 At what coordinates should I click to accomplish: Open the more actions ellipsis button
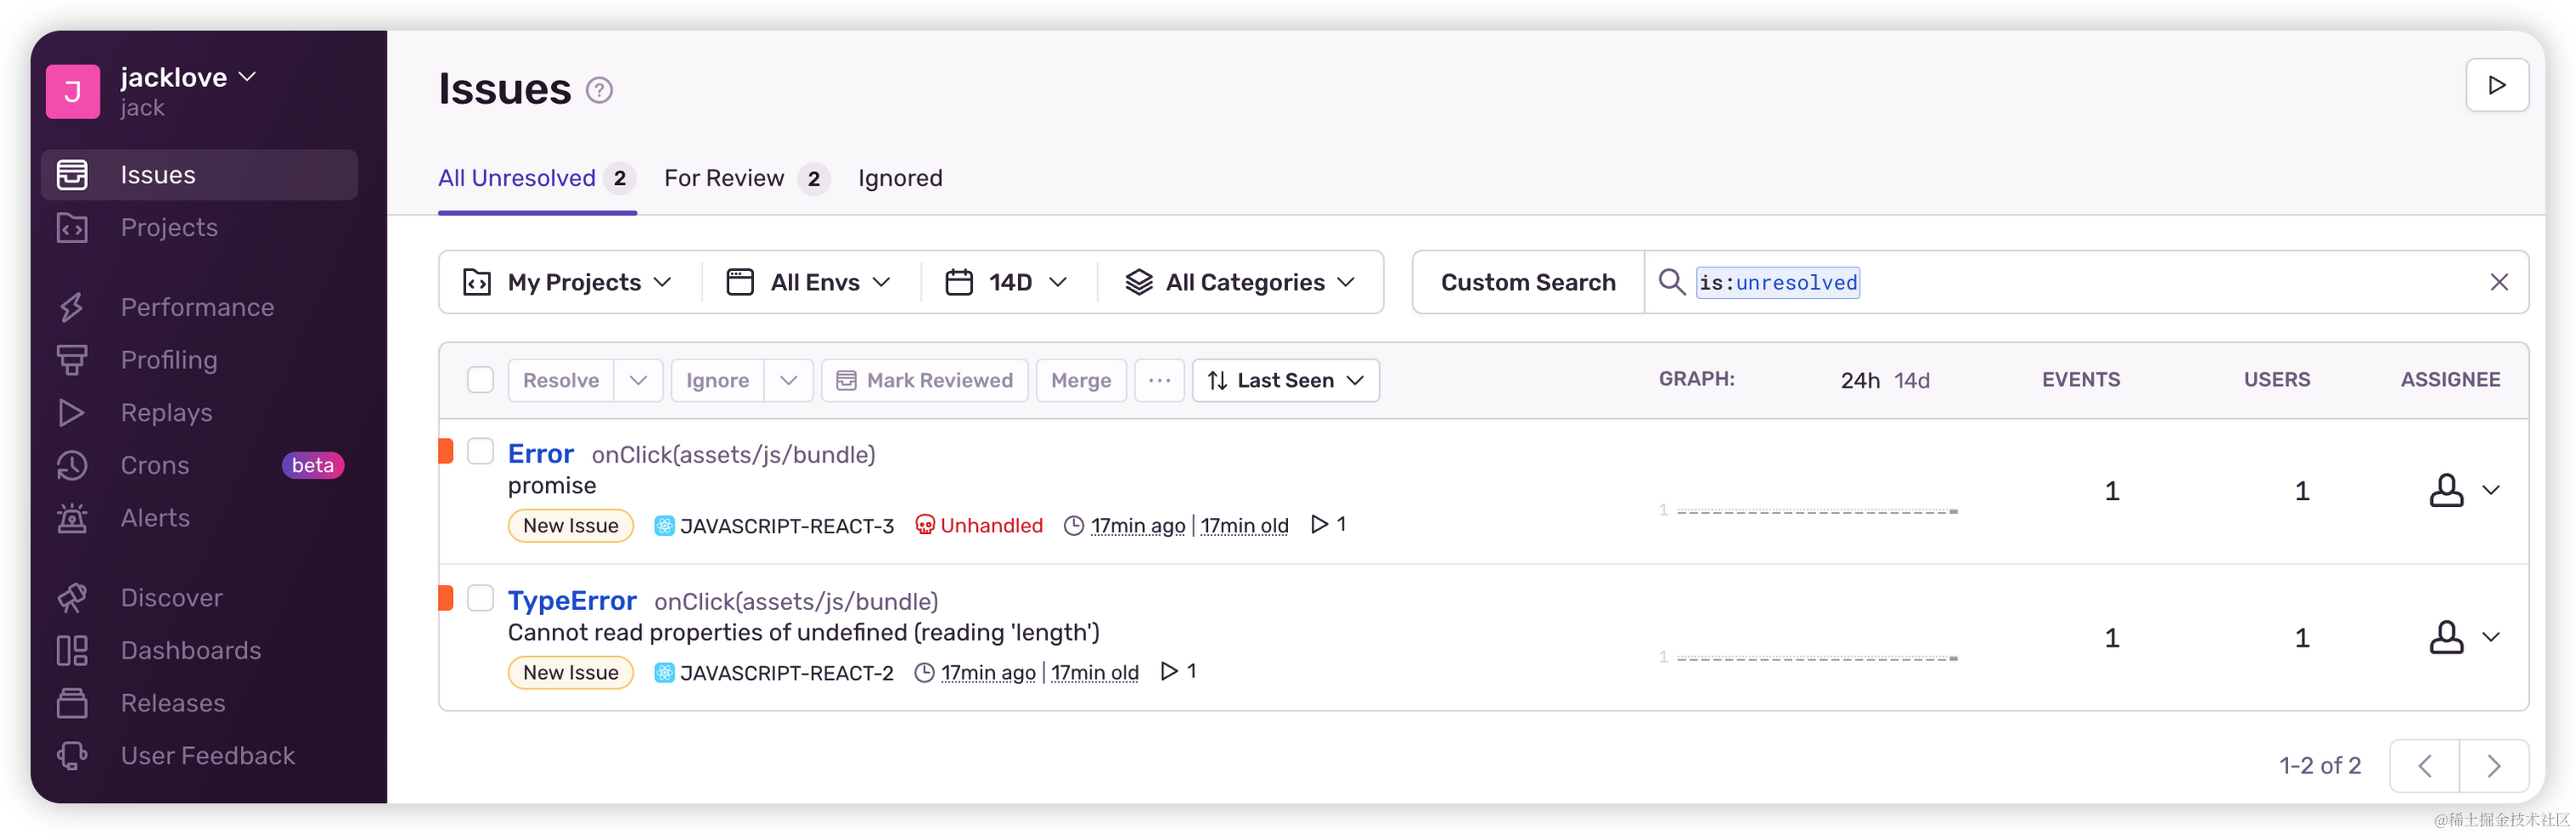[x=1159, y=380]
